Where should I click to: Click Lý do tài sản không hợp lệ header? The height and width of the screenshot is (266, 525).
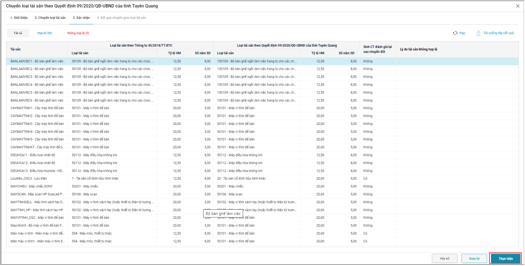[x=418, y=49]
